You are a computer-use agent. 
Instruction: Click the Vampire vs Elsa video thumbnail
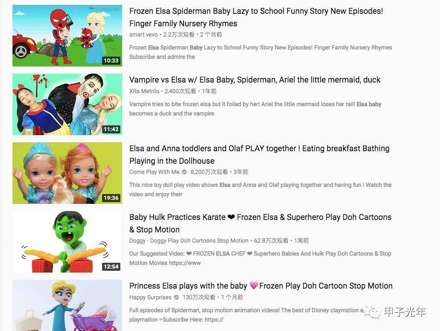point(67,104)
